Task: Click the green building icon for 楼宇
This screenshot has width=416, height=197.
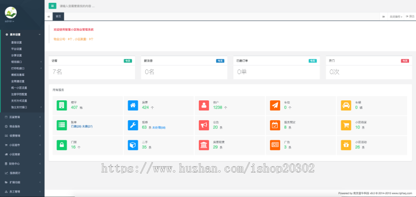Action: pos(61,105)
